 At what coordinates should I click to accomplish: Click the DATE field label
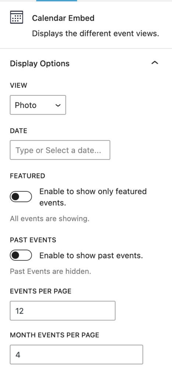coord(19,131)
